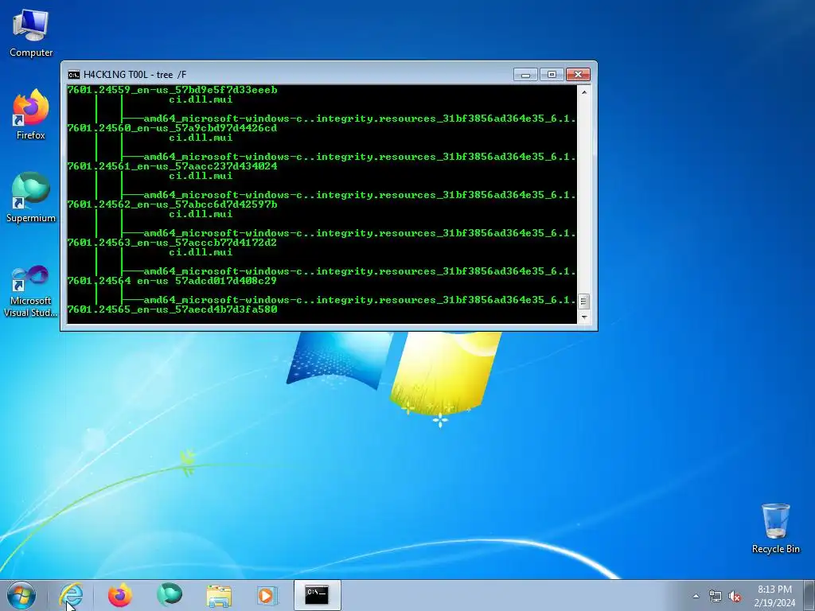Open the Windows Start menu orb
Image resolution: width=815 pixels, height=611 pixels.
[21, 595]
